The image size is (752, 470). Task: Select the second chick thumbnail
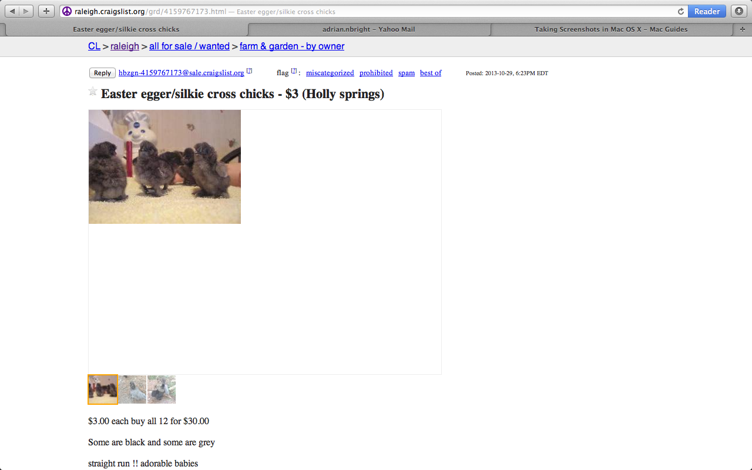[x=132, y=390]
